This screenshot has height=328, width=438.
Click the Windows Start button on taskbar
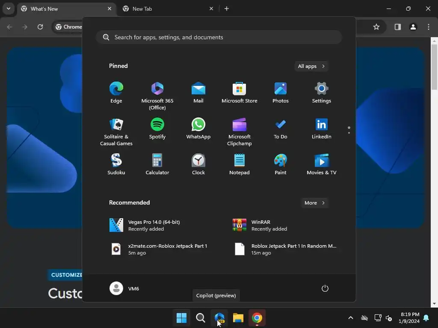pyautogui.click(x=181, y=318)
